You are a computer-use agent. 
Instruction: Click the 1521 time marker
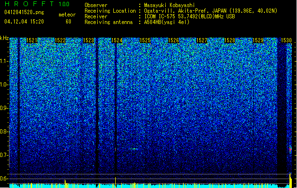[32, 40]
